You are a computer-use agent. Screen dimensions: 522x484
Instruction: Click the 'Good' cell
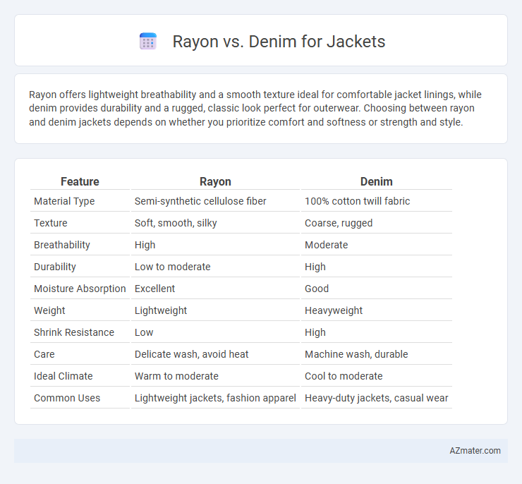[317, 289]
